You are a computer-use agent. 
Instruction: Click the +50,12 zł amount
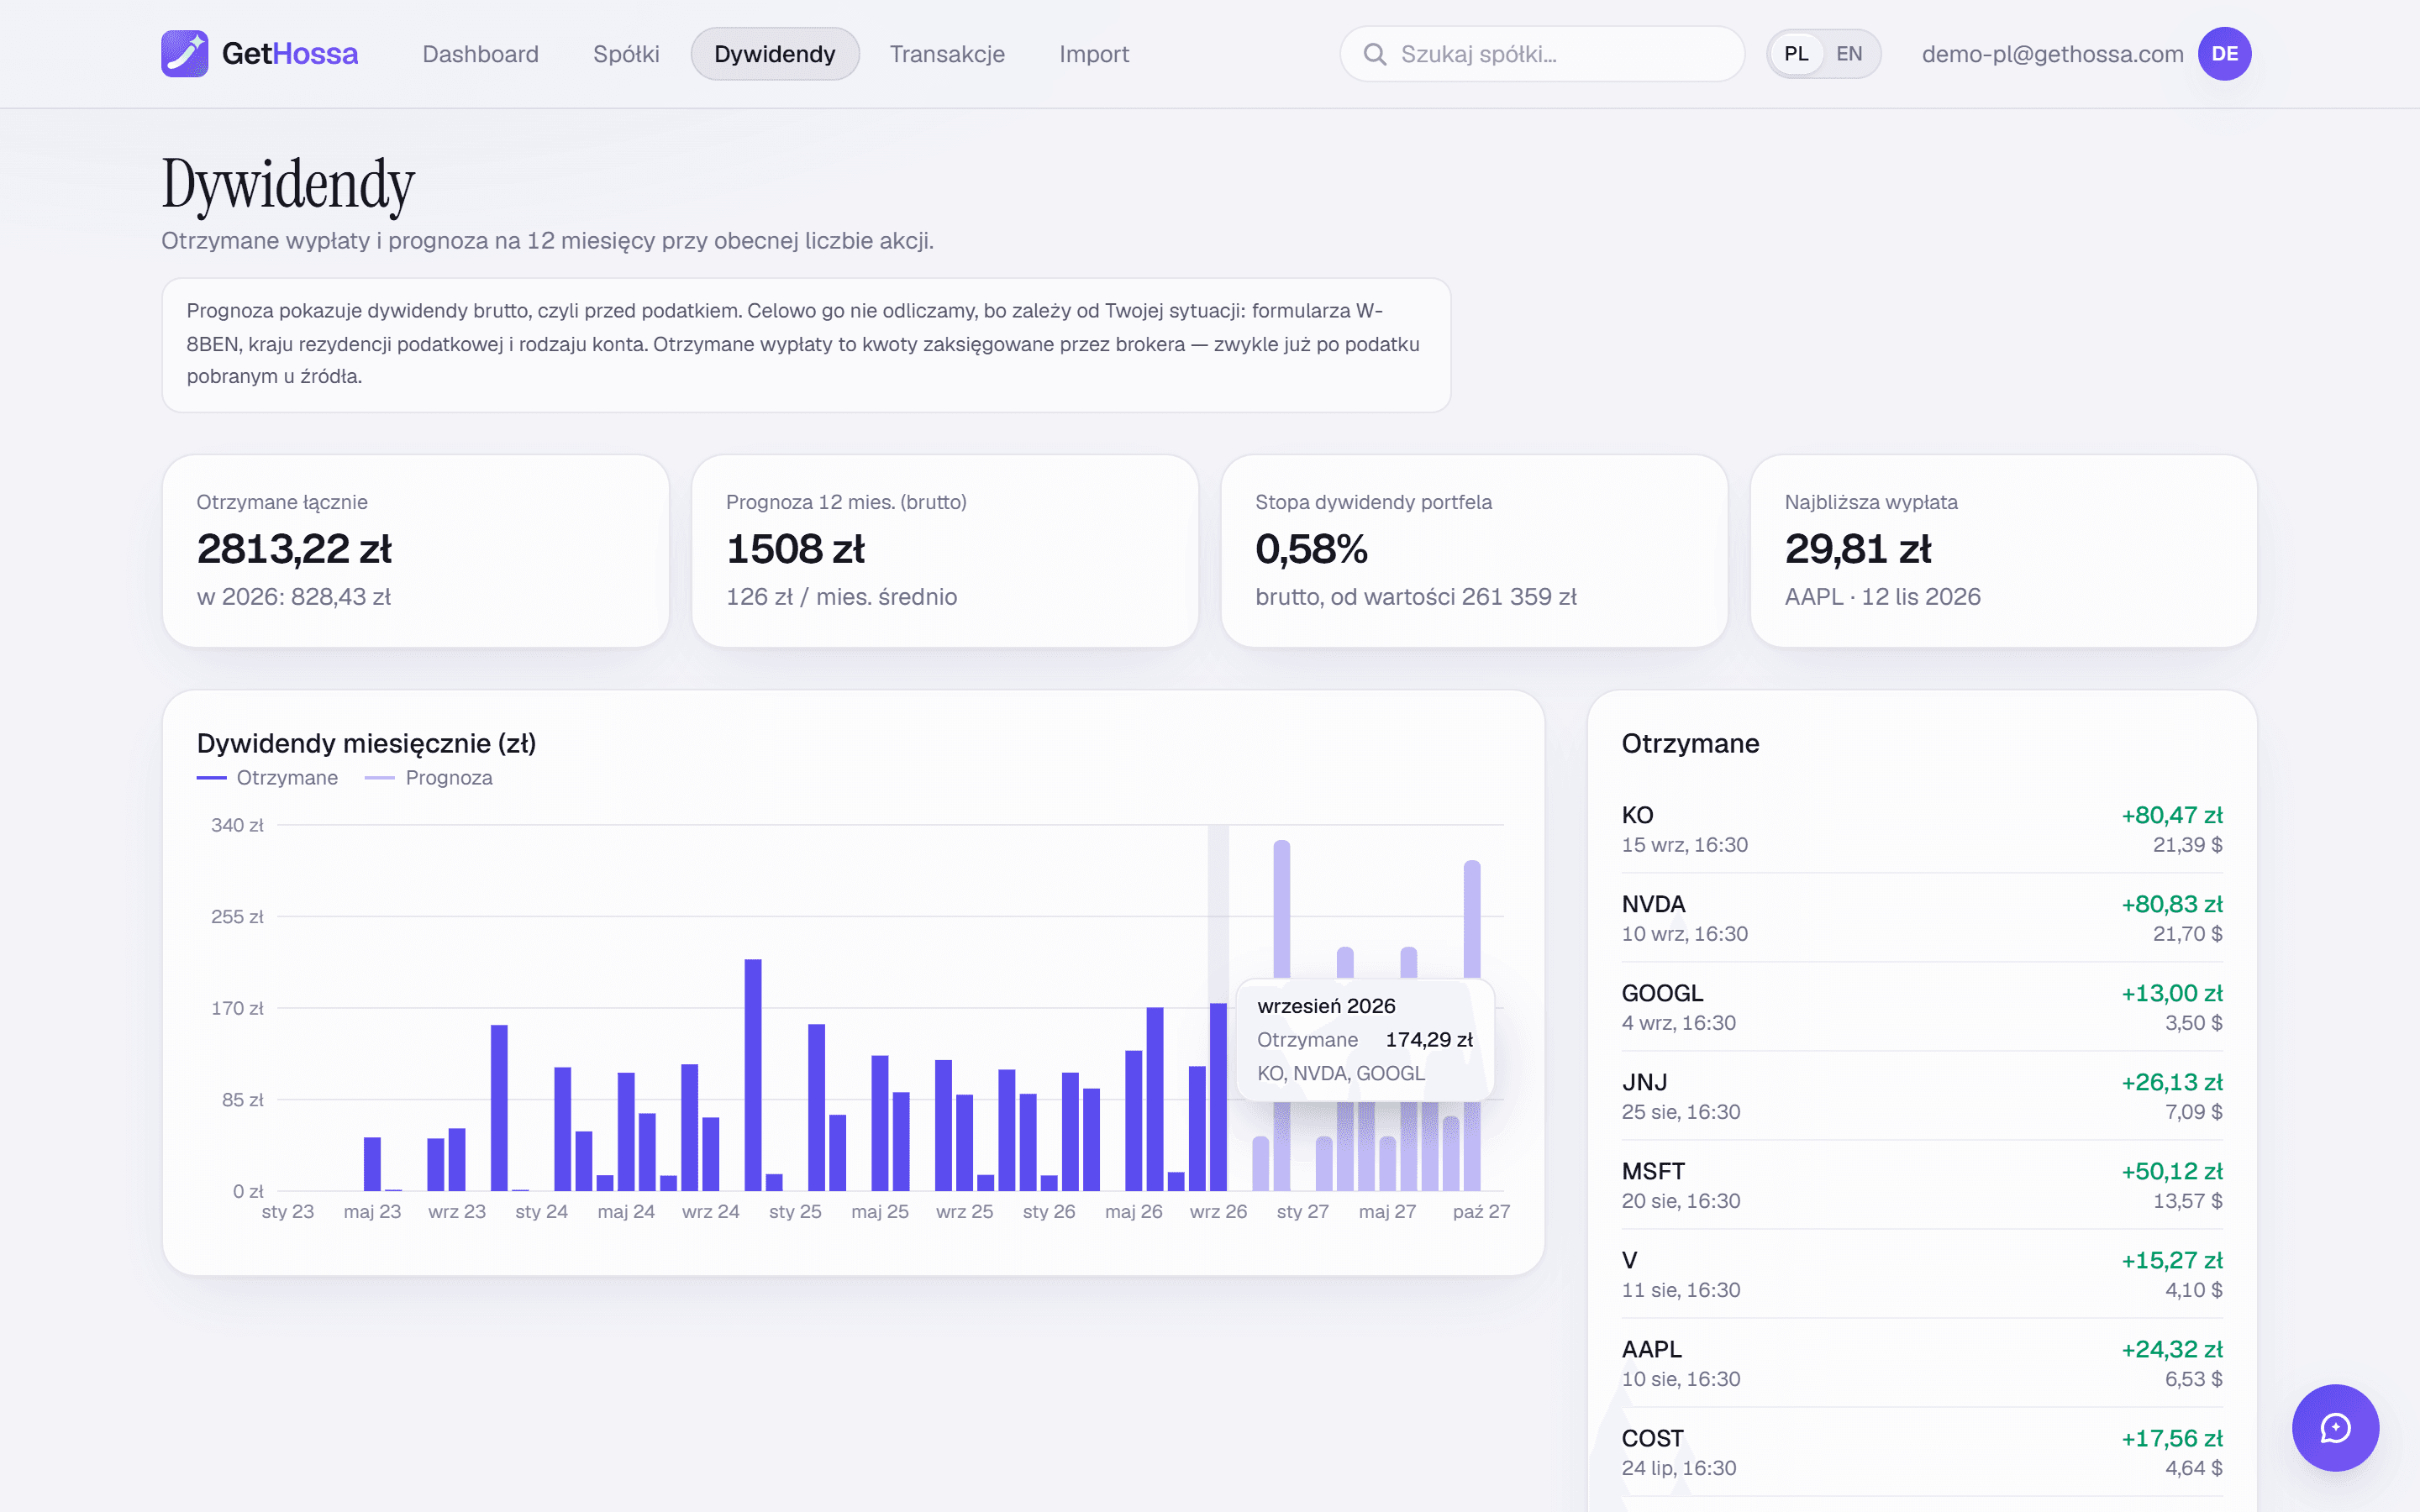[2172, 1171]
